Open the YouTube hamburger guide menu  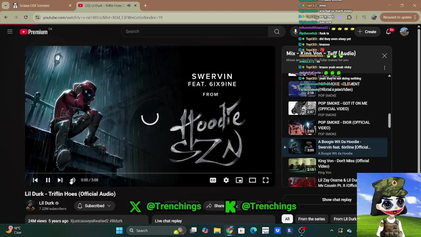tap(10, 32)
